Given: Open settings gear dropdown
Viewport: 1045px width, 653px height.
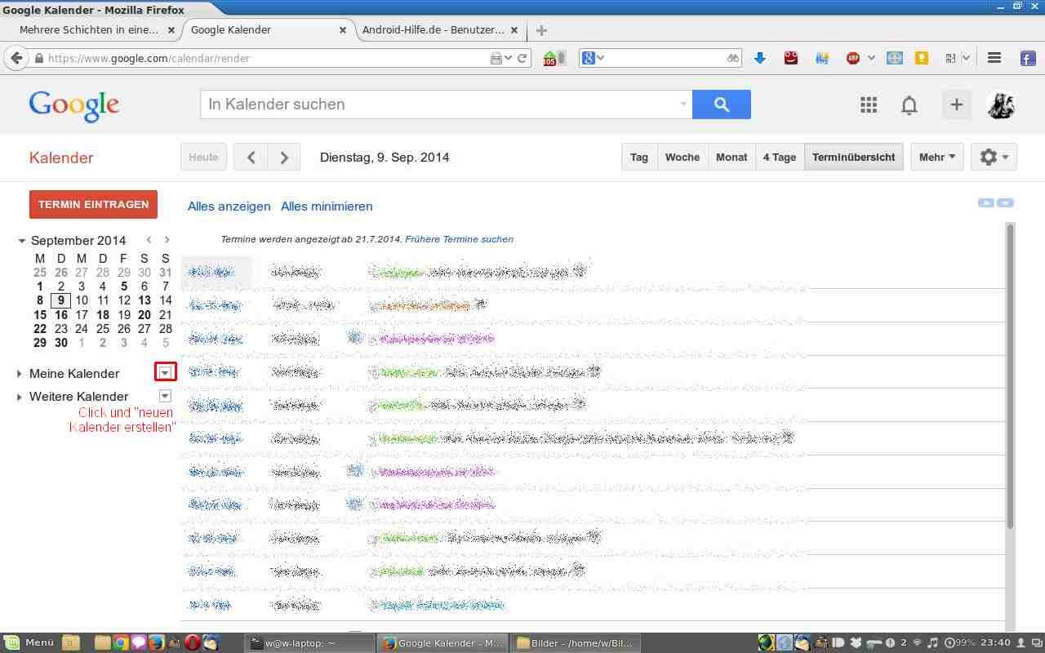Looking at the screenshot, I should tap(994, 158).
